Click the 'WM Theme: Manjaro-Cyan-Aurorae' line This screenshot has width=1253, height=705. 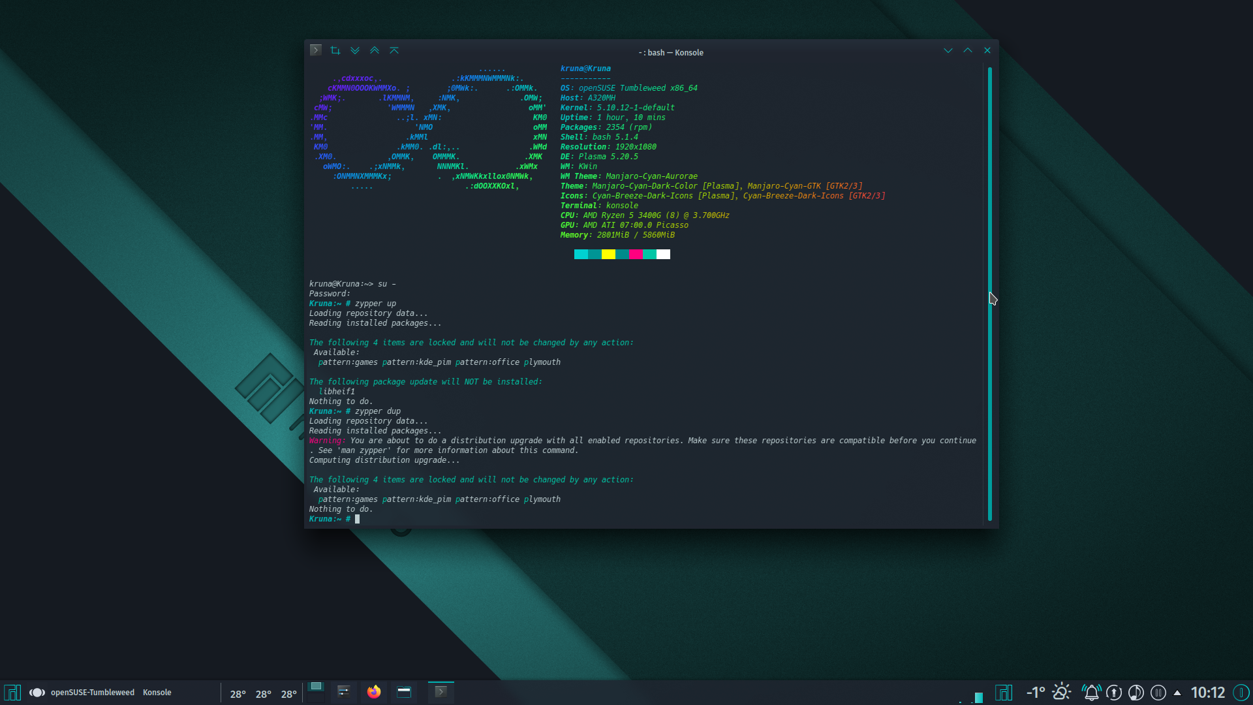628,176
